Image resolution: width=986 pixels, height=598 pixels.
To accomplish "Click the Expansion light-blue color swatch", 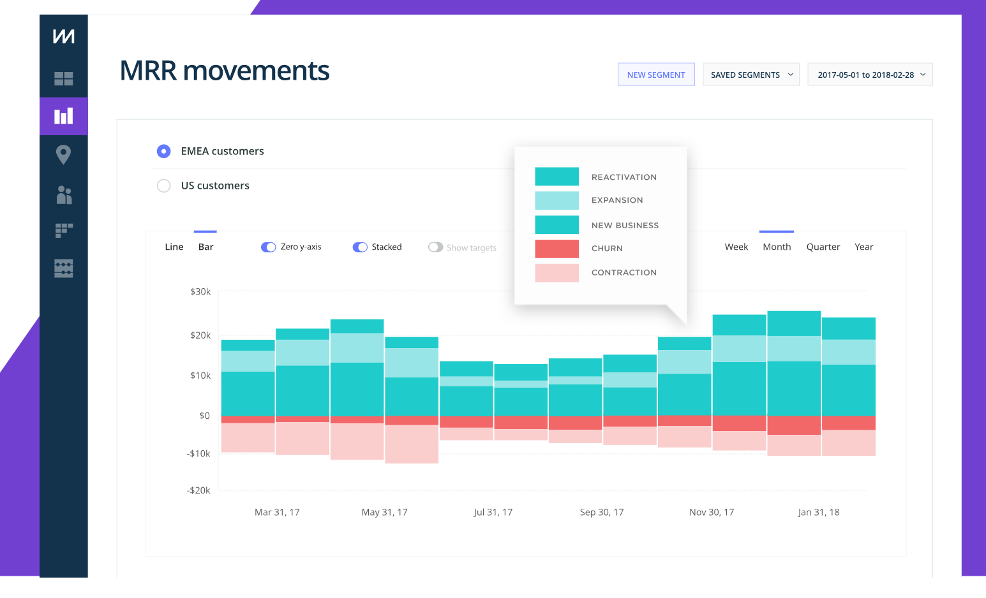I will click(x=556, y=200).
